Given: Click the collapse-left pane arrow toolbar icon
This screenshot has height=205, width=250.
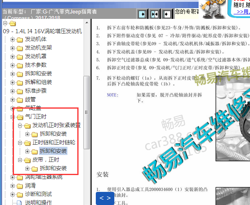Looking at the screenshot, I should pyautogui.click(x=167, y=14).
